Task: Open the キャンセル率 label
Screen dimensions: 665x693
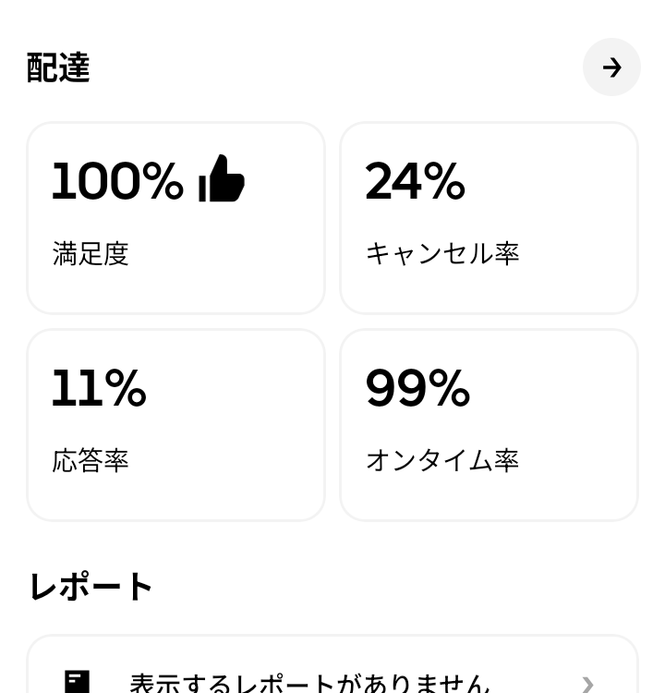Action: 442,254
